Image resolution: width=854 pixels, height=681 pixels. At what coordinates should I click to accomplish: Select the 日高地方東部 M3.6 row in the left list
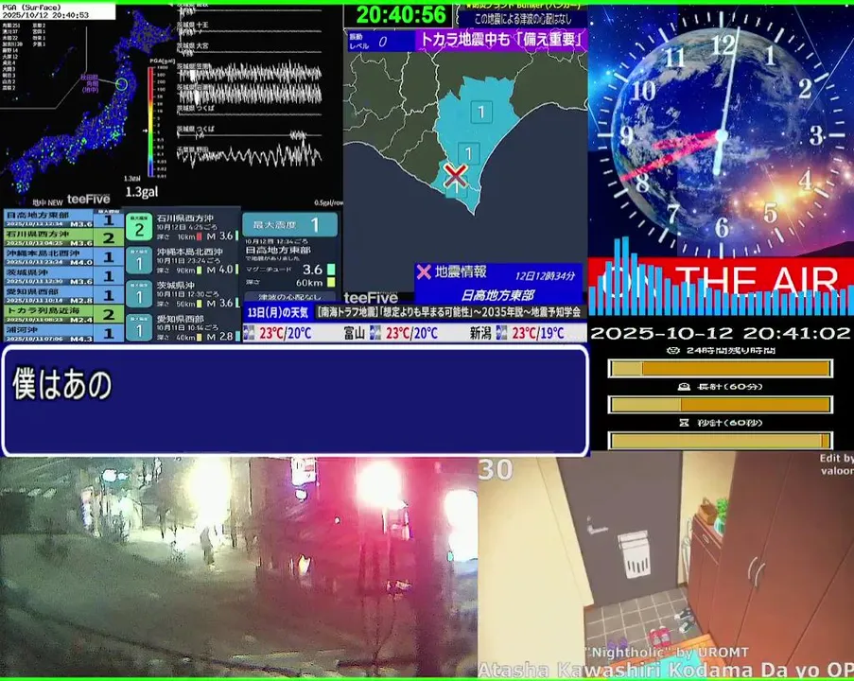pos(63,219)
